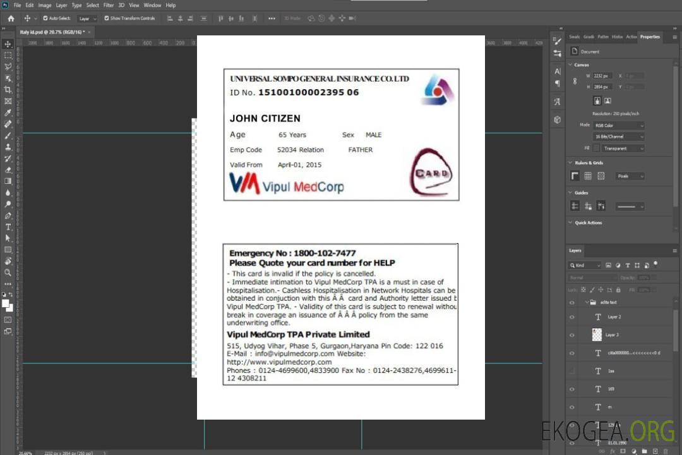Open the Character panel icon

[558, 71]
